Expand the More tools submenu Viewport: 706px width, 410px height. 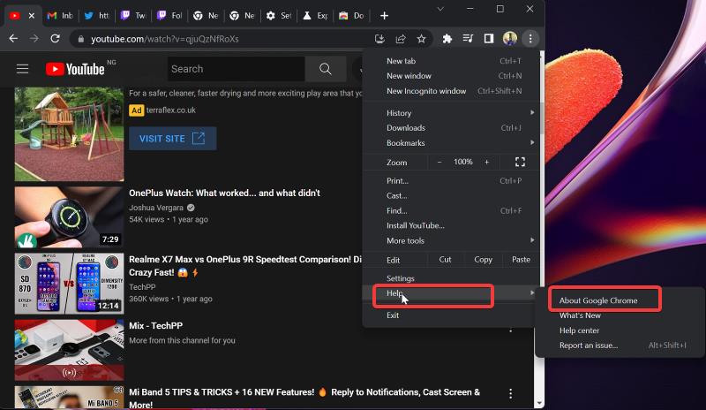click(x=459, y=240)
